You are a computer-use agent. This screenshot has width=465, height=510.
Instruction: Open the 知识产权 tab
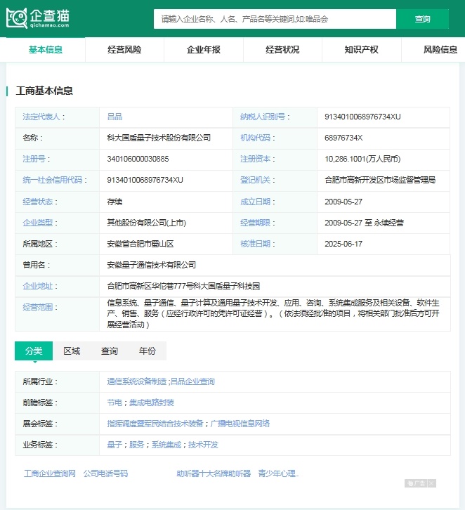tap(361, 50)
